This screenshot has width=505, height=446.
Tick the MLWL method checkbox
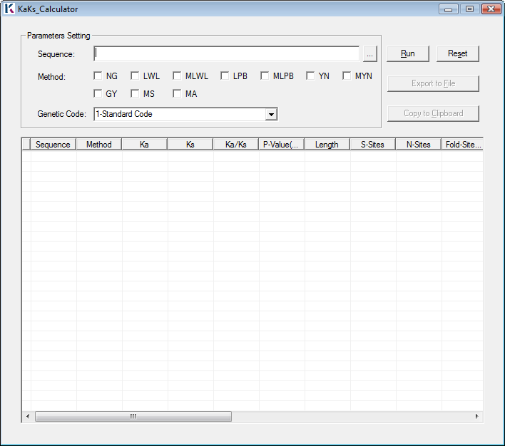pos(177,76)
